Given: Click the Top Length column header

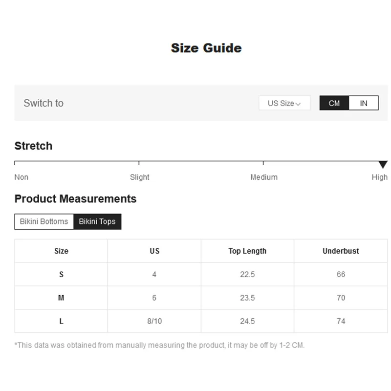Looking at the screenshot, I should coord(247,251).
